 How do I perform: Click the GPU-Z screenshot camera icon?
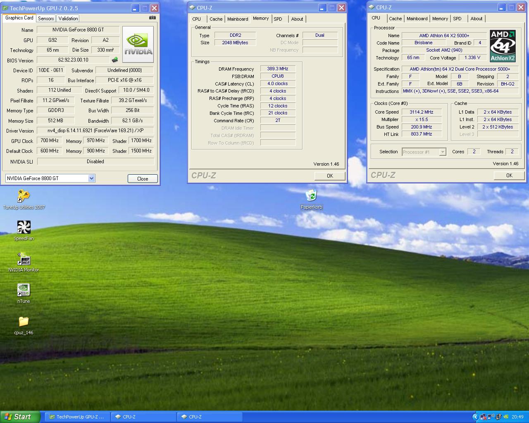pos(153,18)
